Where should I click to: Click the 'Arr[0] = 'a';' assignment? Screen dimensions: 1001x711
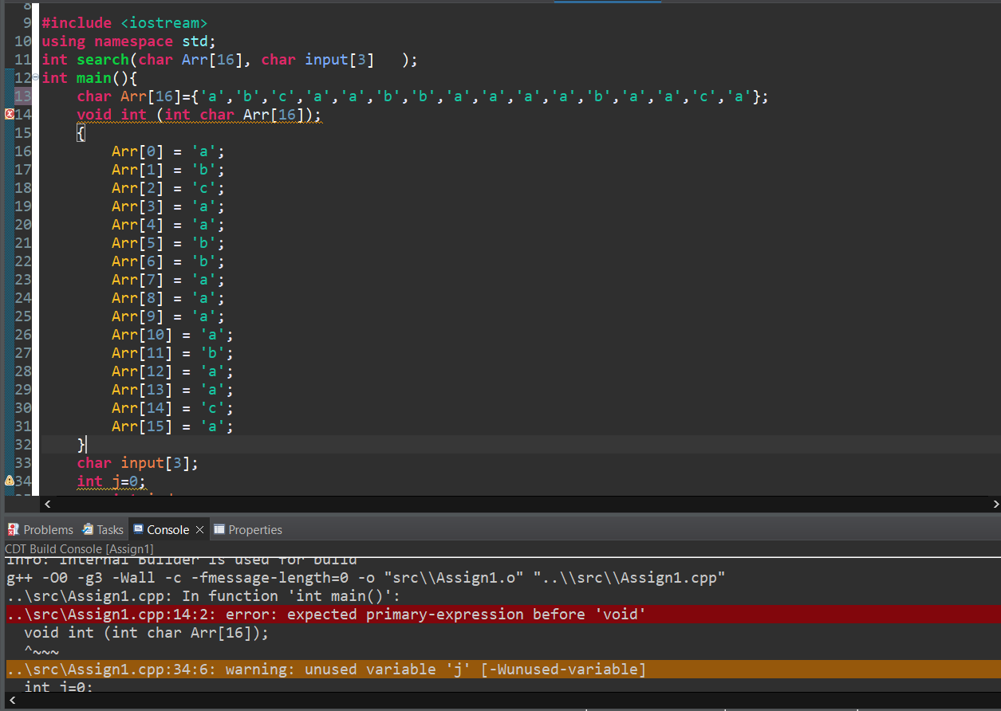(x=168, y=151)
